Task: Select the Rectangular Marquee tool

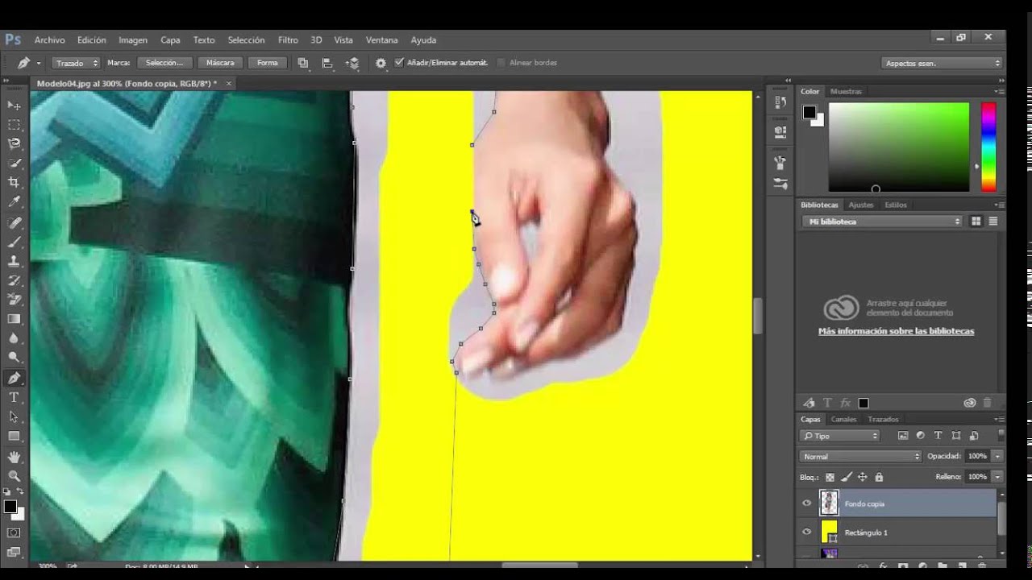Action: (14, 125)
